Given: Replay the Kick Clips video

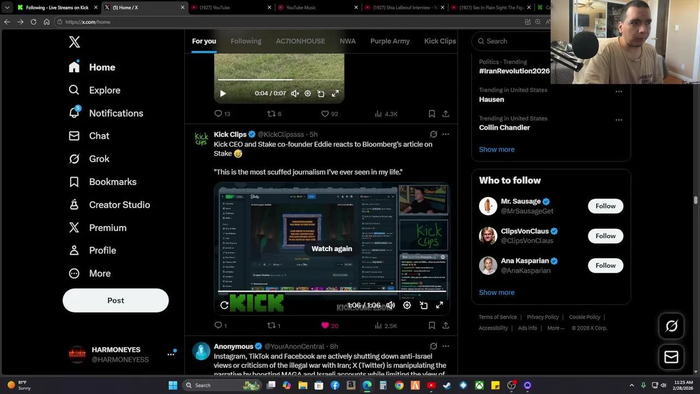Looking at the screenshot, I should tap(224, 305).
